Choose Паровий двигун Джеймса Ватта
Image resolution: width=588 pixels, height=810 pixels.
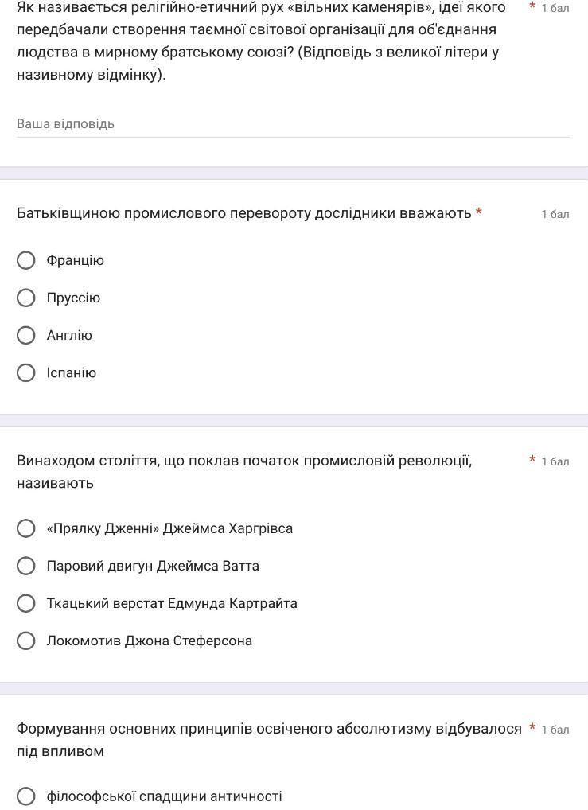pyautogui.click(x=26, y=566)
